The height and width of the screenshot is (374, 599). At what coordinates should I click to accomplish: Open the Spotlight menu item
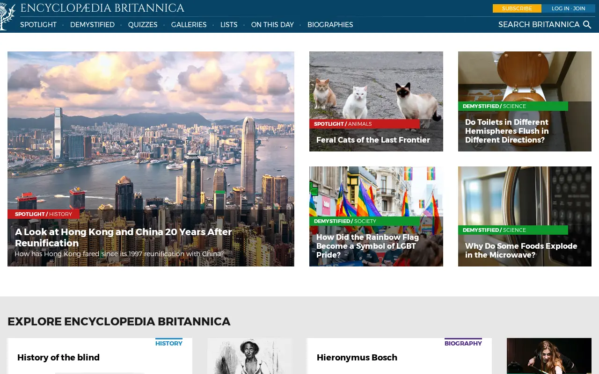pyautogui.click(x=38, y=25)
